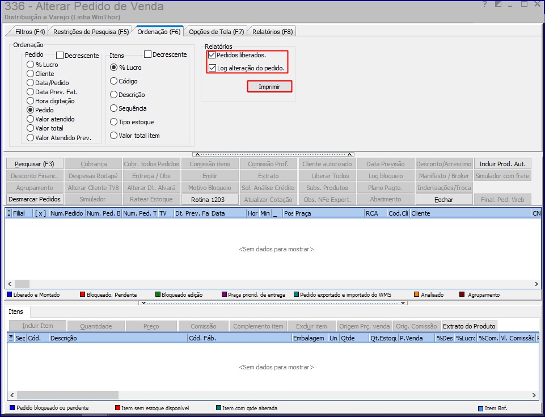The width and height of the screenshot is (545, 417).
Task: Click the edit note icon in title bar
Action: coord(498,4)
